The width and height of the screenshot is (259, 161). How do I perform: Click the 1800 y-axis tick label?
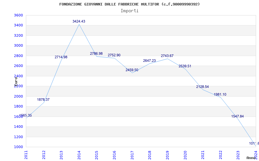point(18,107)
